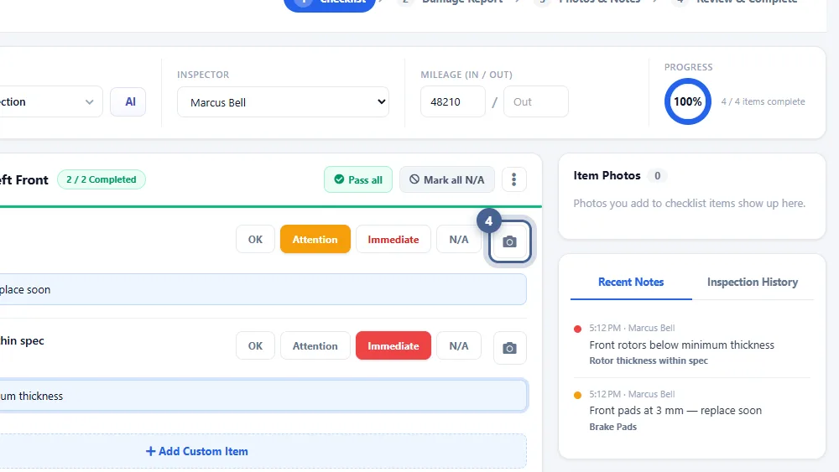Image resolution: width=839 pixels, height=472 pixels.
Task: Go to Checklist step in wizard
Action: pos(330,4)
